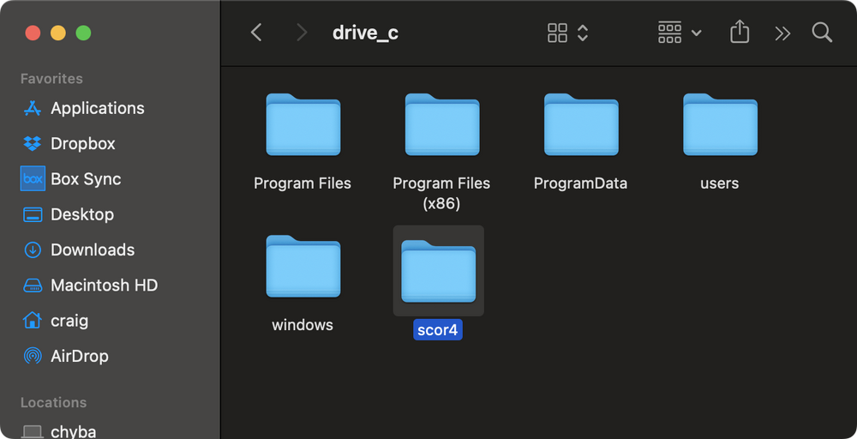
Task: Expand the toolbar overflow chevrons
Action: 782,33
